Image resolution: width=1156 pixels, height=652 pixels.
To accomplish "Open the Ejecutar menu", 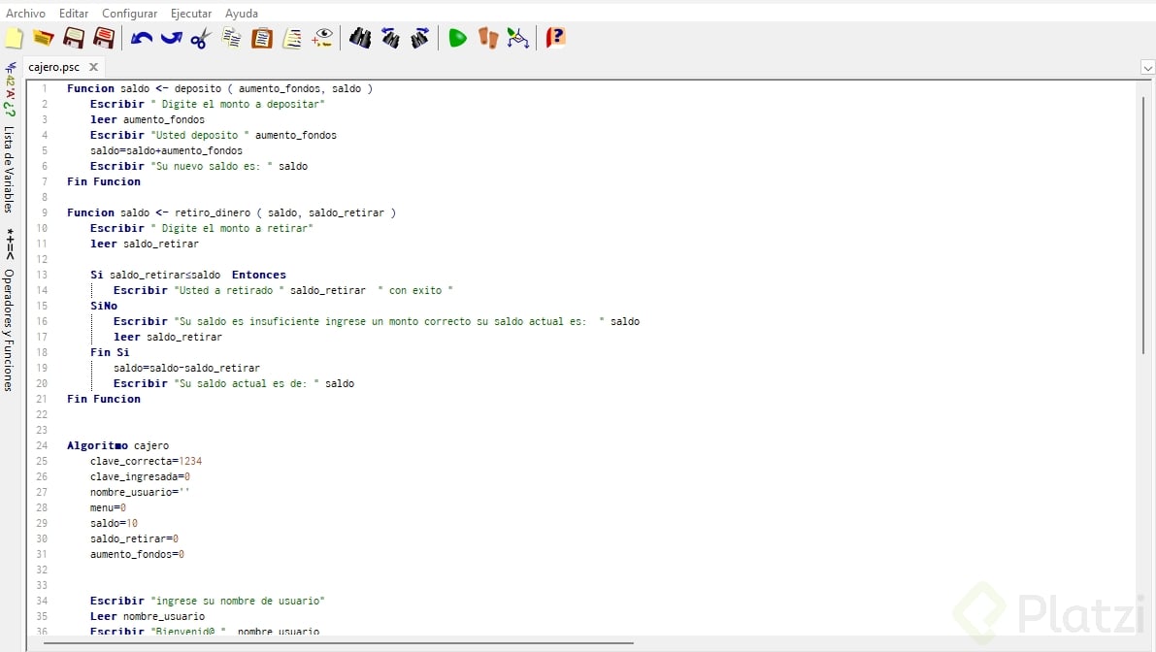I will [x=191, y=14].
